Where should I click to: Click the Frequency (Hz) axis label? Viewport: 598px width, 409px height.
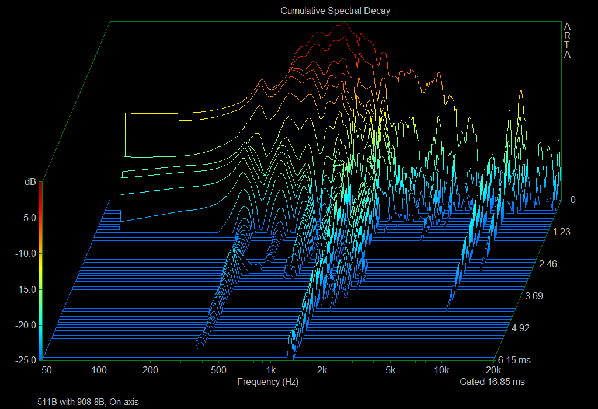(267, 382)
